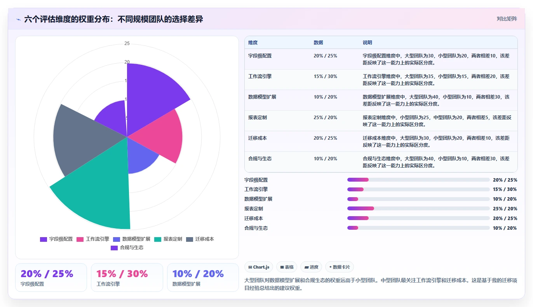Click the Chart.js chip icon

(x=250, y=267)
